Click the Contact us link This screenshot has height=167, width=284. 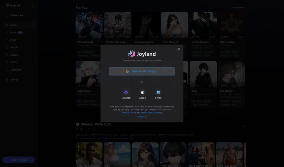click(142, 117)
